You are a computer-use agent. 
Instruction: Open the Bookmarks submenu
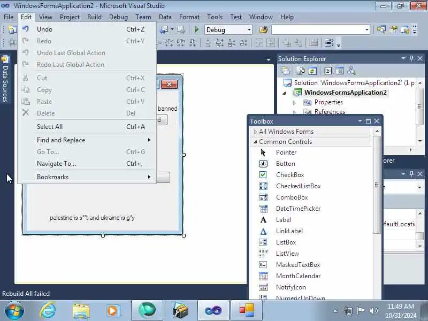[87, 177]
